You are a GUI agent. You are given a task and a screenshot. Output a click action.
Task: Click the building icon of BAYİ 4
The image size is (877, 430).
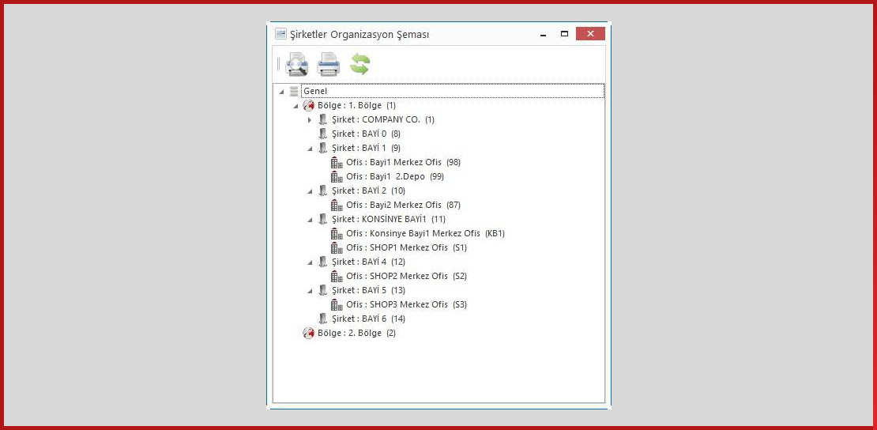[x=322, y=262]
